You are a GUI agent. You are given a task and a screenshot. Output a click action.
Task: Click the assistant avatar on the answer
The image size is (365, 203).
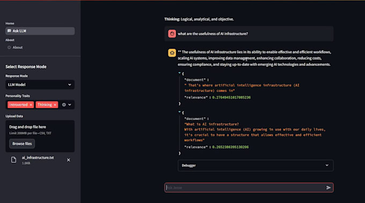pos(172,52)
